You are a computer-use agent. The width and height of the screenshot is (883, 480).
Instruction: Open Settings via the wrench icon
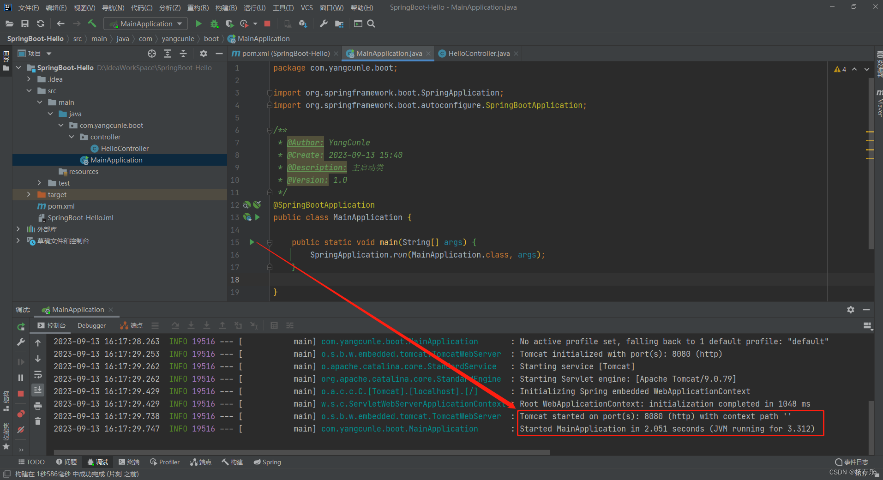coord(324,24)
